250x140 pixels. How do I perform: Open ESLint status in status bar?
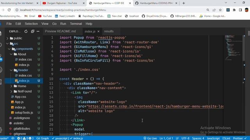pyautogui.click(x=226, y=138)
